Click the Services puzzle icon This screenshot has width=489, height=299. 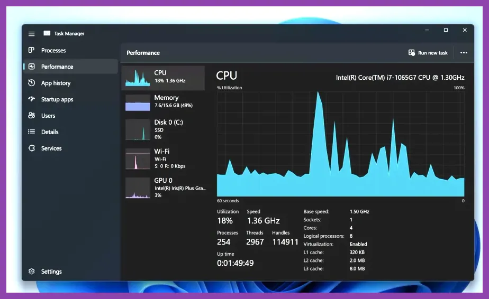[32, 148]
